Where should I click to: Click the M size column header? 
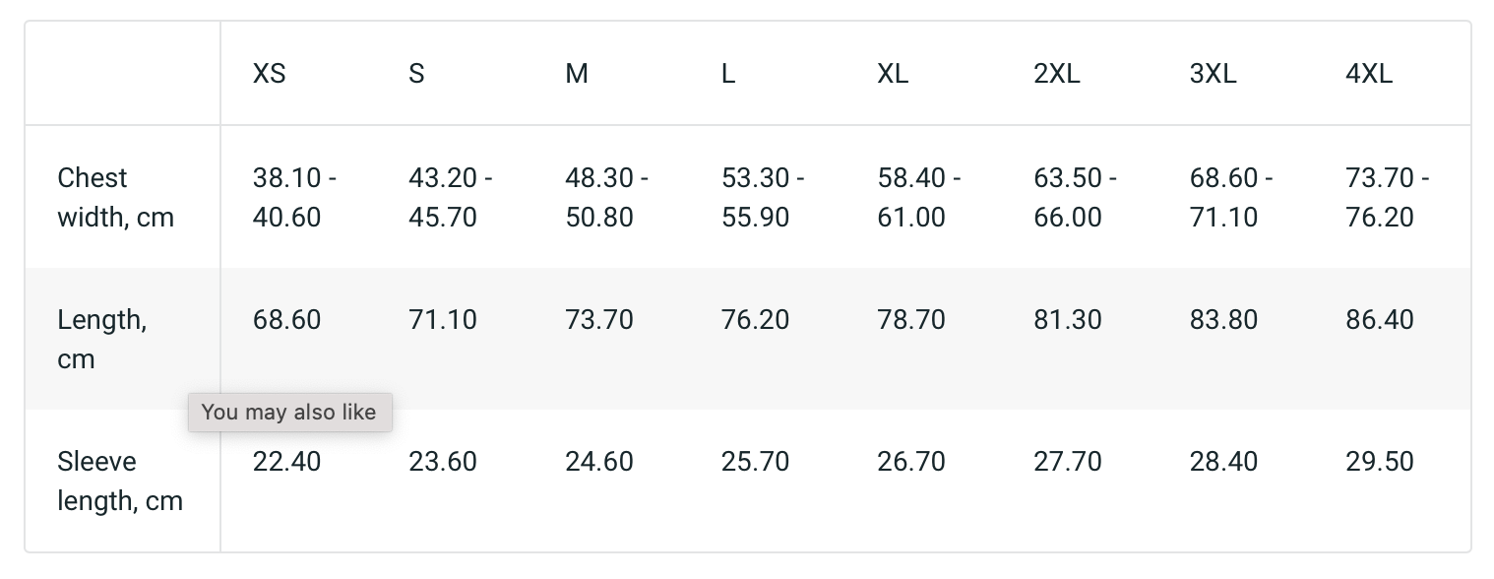pos(577,74)
